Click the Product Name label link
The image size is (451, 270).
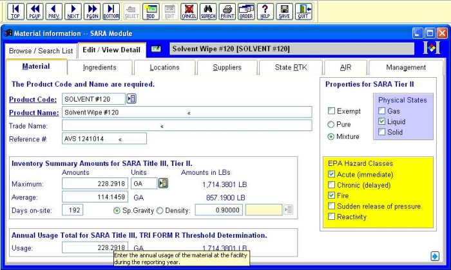tap(34, 113)
